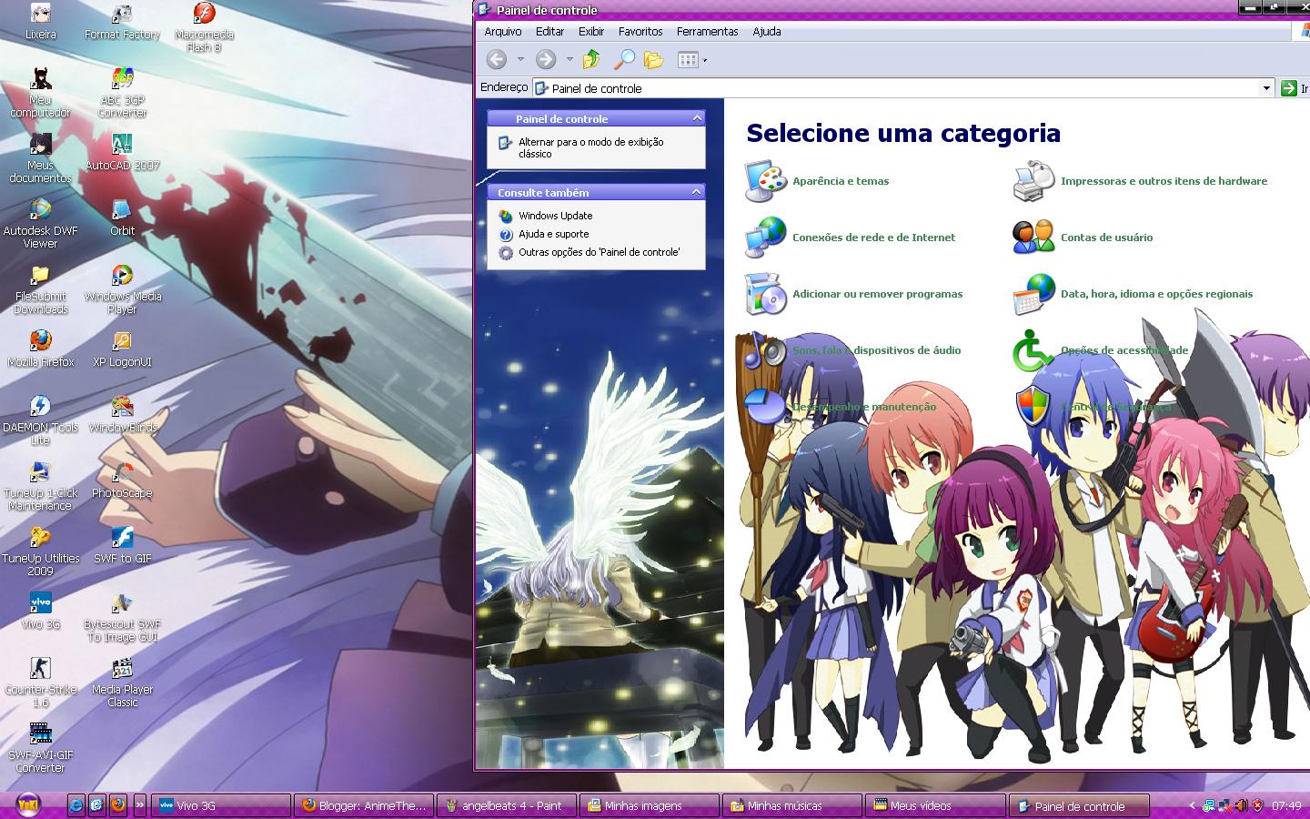Click the Folders toolbar button

point(654,60)
